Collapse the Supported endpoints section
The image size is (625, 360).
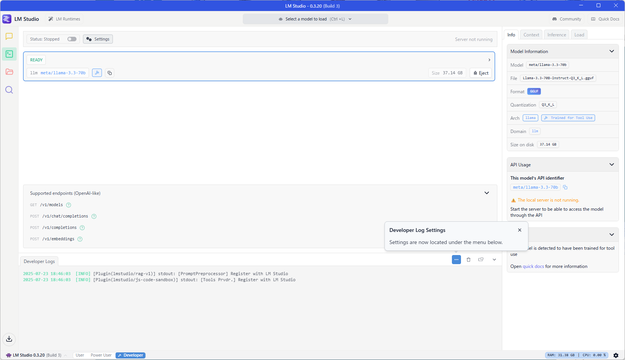(487, 193)
